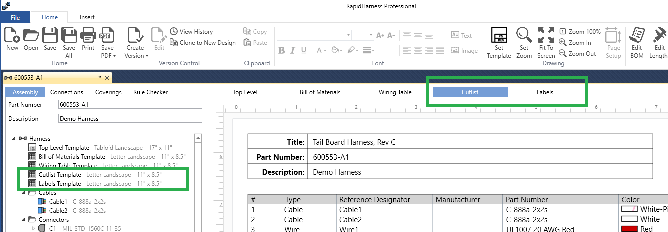Click the Red color swatch for Wire1
This screenshot has height=232, width=668.
(x=629, y=229)
